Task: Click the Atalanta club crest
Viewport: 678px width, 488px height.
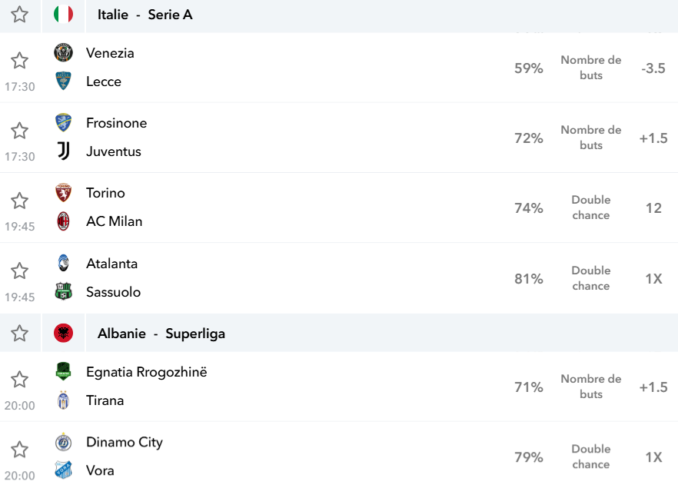Action: (x=64, y=263)
